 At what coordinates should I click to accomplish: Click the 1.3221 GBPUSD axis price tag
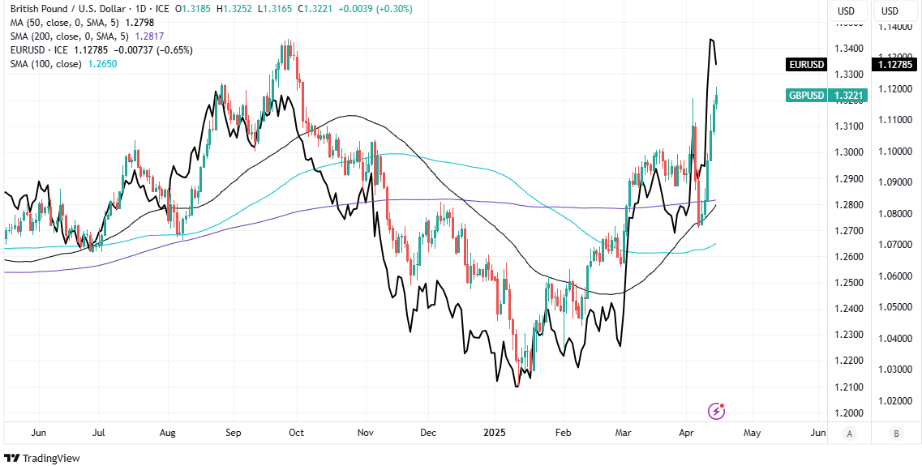click(849, 96)
